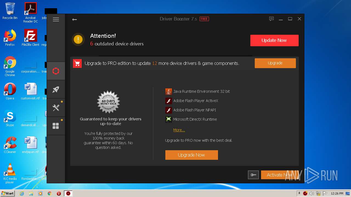Viewport: 351px width, 197px height.
Task: Click the DirectX icon in component list
Action: pos(168,119)
